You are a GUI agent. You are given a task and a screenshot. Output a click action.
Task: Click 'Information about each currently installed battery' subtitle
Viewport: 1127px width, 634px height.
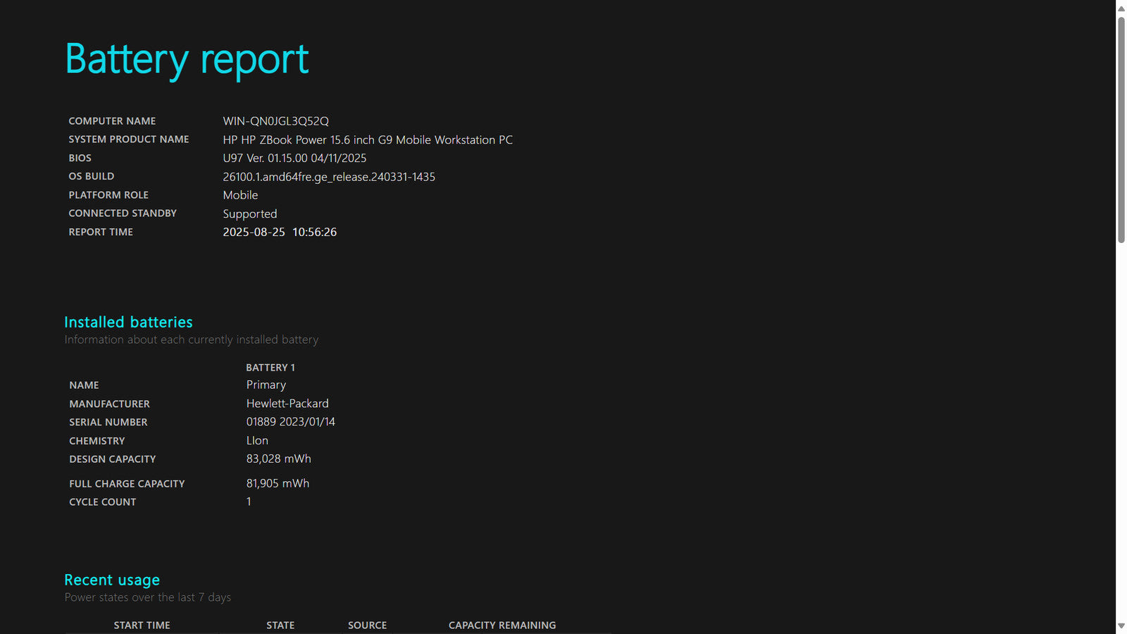tap(192, 340)
